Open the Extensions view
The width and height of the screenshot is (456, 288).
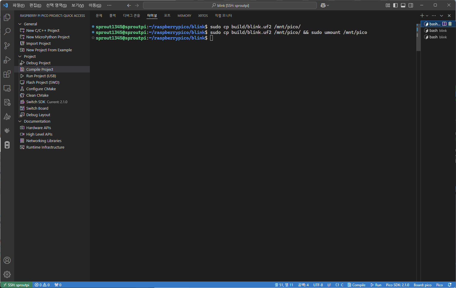pos(7,74)
